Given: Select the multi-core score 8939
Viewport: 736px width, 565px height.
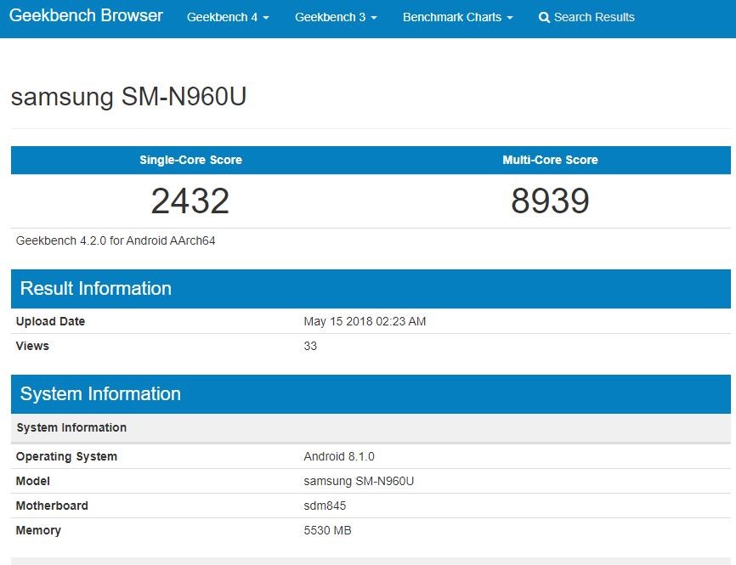Looking at the screenshot, I should point(550,201).
